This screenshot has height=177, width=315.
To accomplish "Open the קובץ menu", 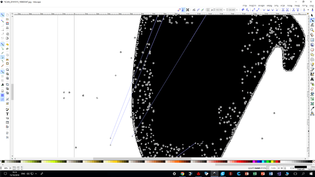I will pyautogui.click(x=312, y=6).
